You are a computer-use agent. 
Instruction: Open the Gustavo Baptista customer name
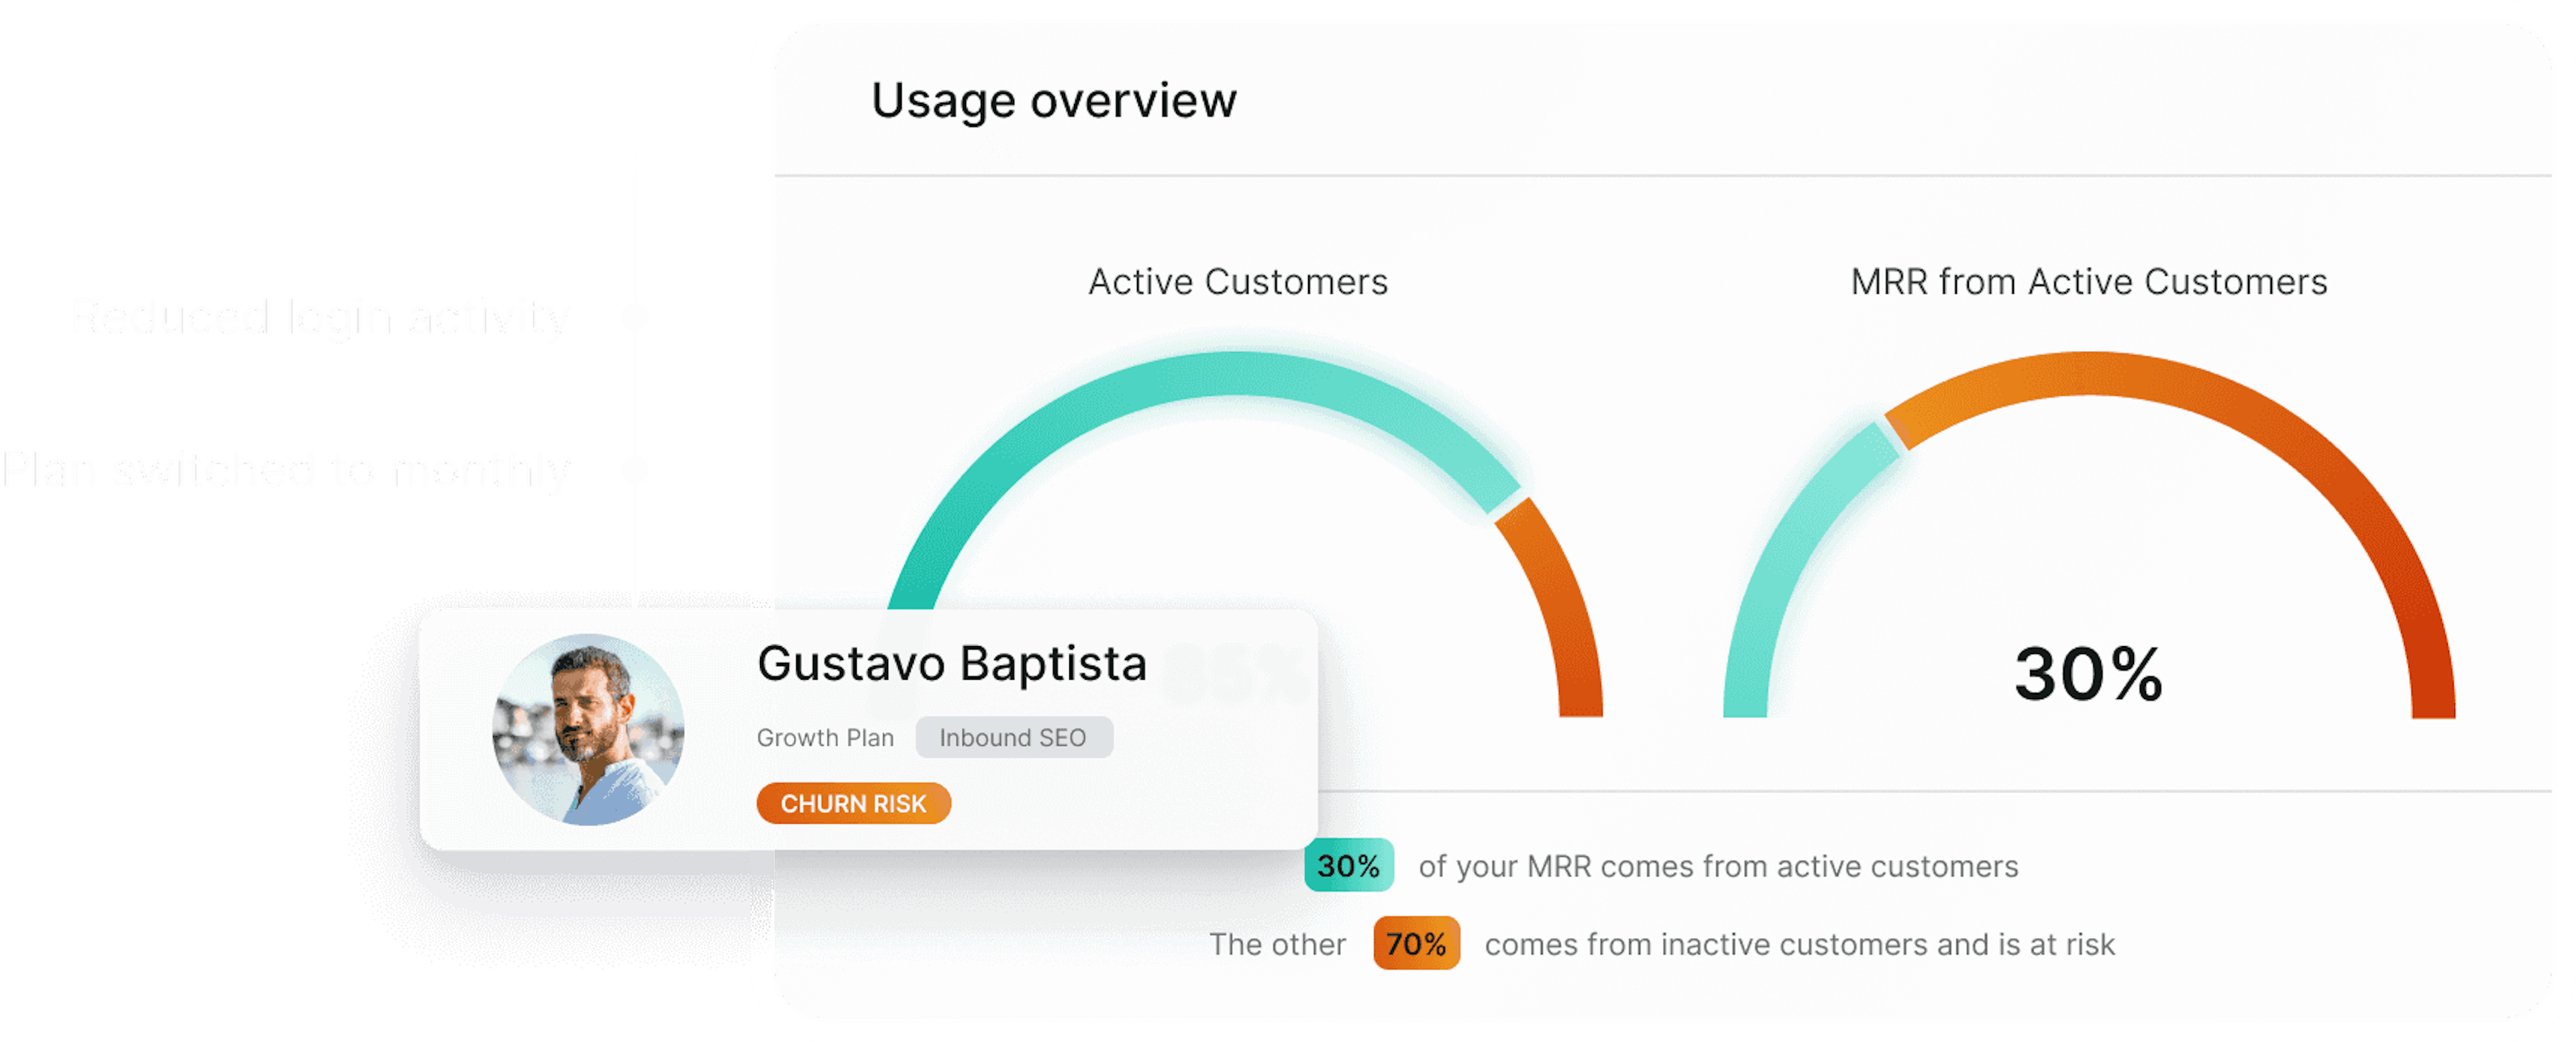click(x=951, y=664)
